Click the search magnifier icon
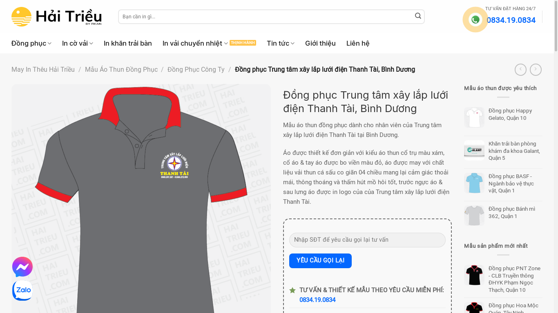This screenshot has height=313, width=558. pyautogui.click(x=418, y=16)
